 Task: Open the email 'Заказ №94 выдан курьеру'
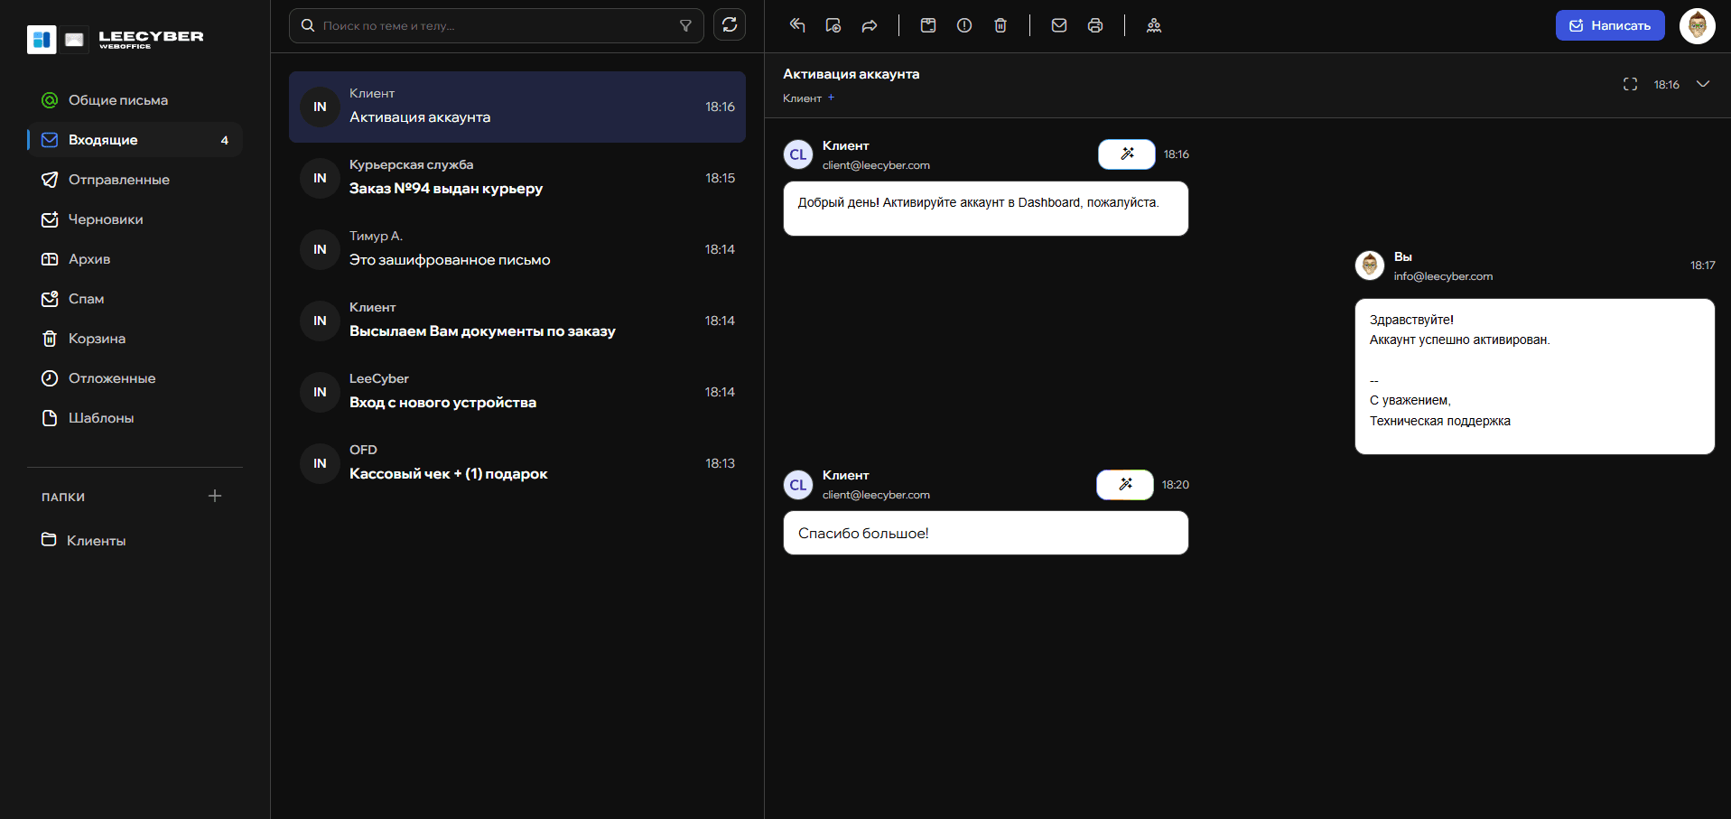(x=517, y=178)
